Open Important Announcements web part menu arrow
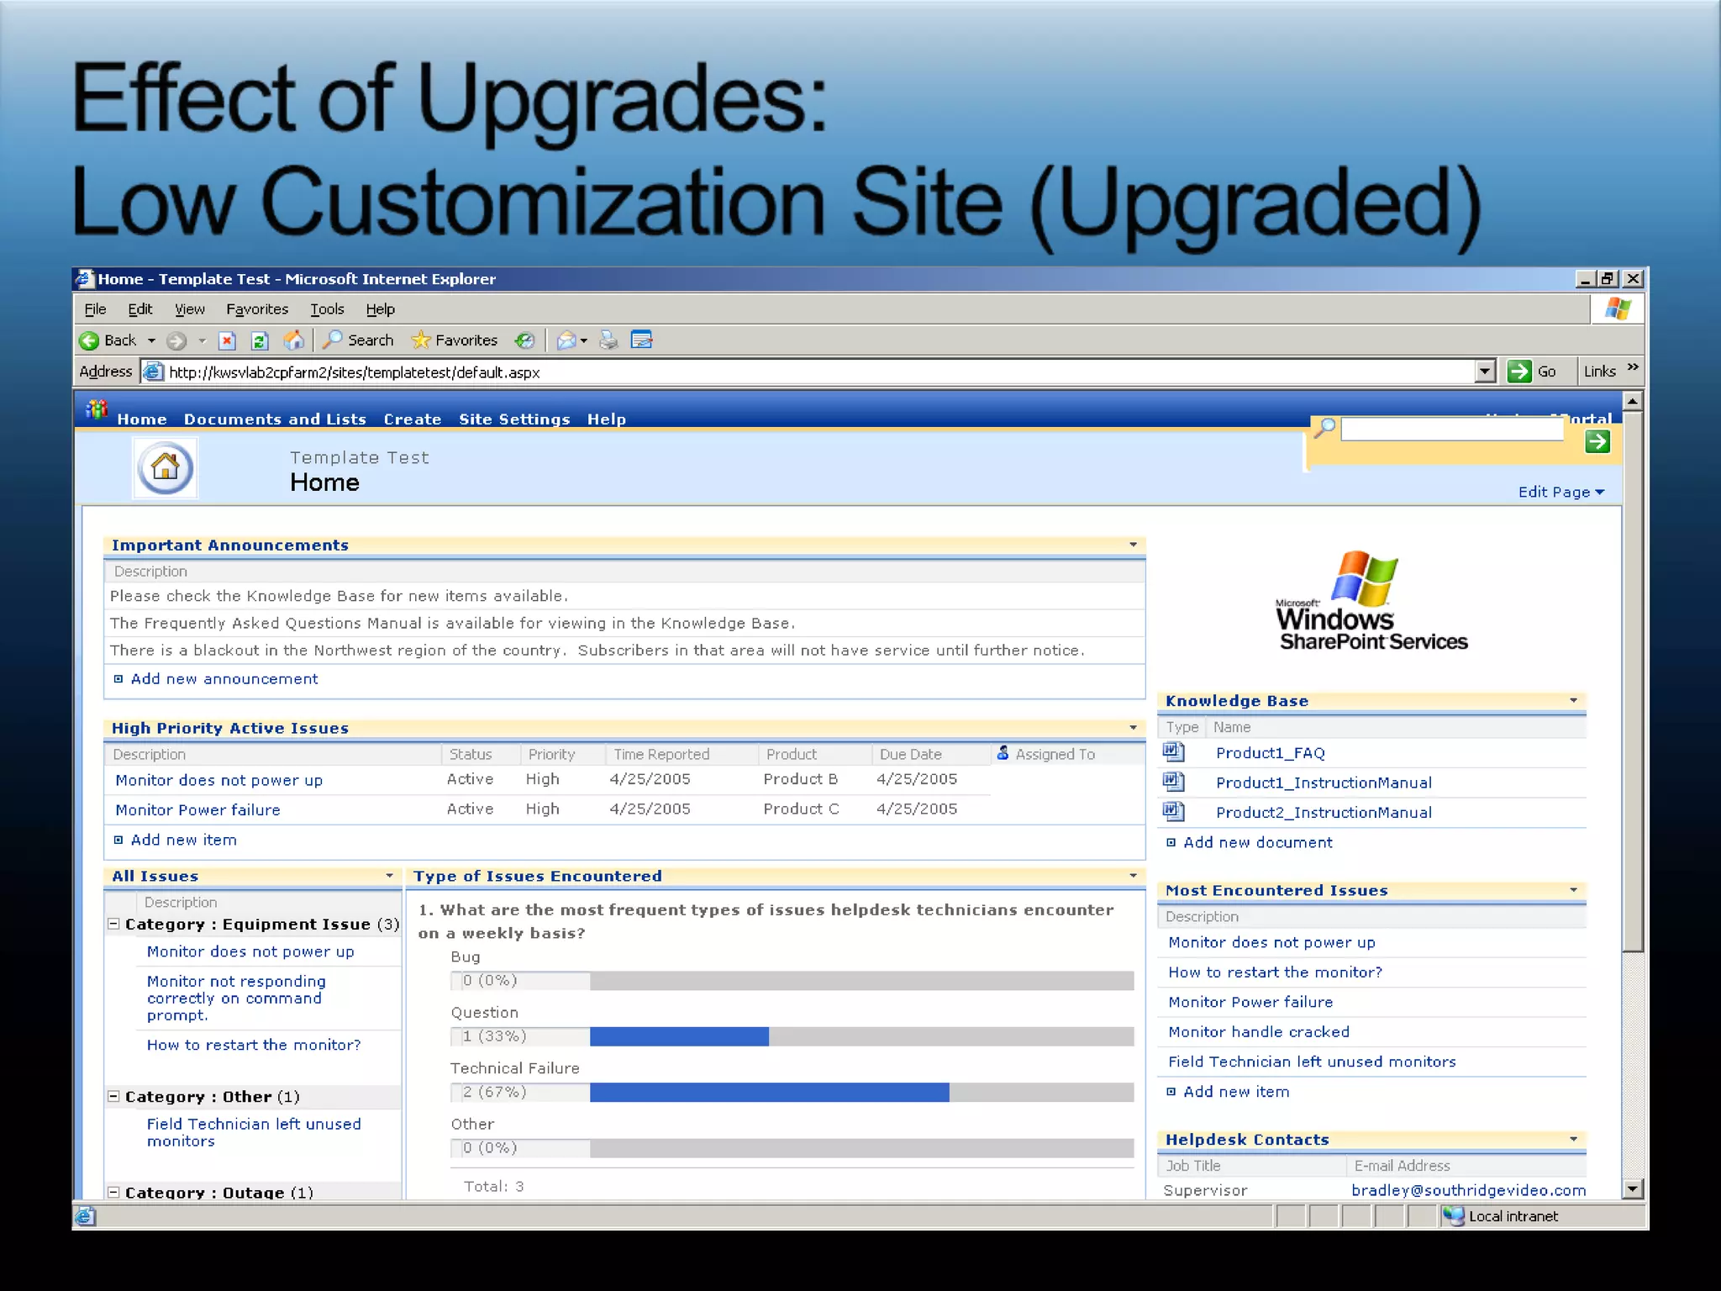1721x1291 pixels. pos(1133,545)
